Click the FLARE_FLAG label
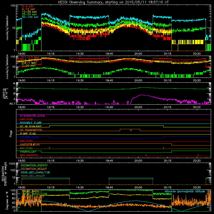This screenshot has width=214, height=214. [28, 133]
